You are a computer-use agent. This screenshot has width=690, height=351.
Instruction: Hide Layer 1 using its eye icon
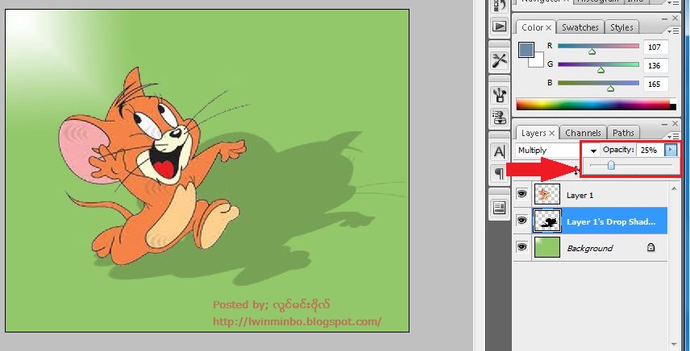point(522,194)
